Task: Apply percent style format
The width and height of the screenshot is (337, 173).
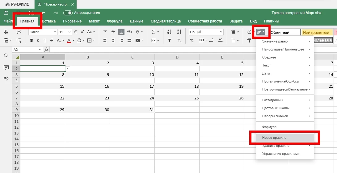Action: tap(192, 40)
